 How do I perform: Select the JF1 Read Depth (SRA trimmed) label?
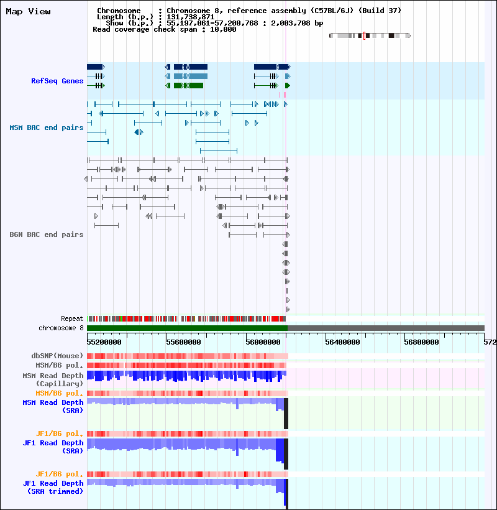(53, 487)
